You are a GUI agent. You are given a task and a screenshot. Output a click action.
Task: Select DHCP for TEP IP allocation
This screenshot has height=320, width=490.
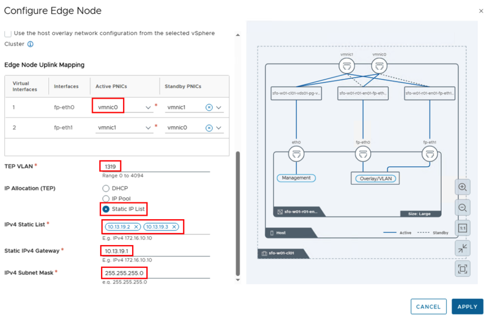point(106,189)
